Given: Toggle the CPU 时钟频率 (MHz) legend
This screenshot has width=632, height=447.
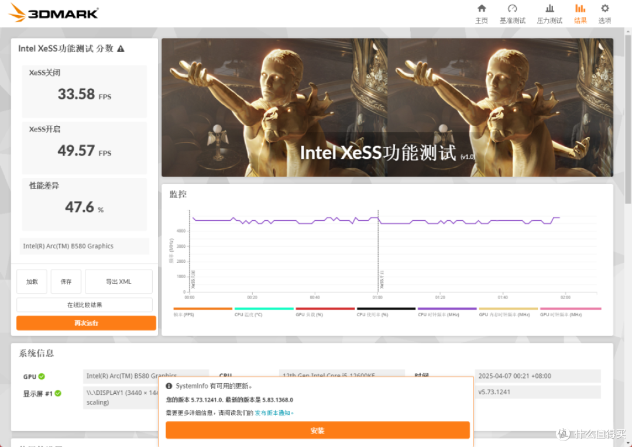Looking at the screenshot, I should [448, 312].
